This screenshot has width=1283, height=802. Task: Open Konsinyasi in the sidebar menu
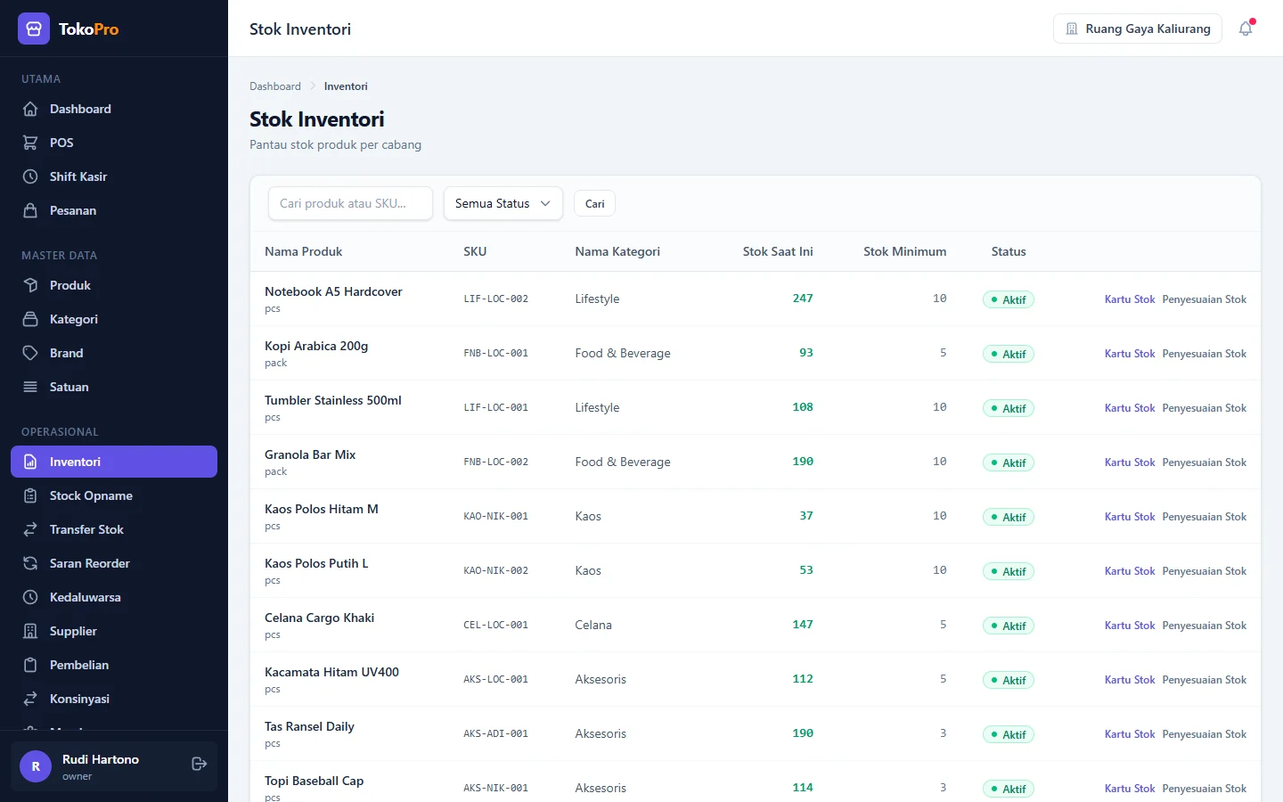114,699
